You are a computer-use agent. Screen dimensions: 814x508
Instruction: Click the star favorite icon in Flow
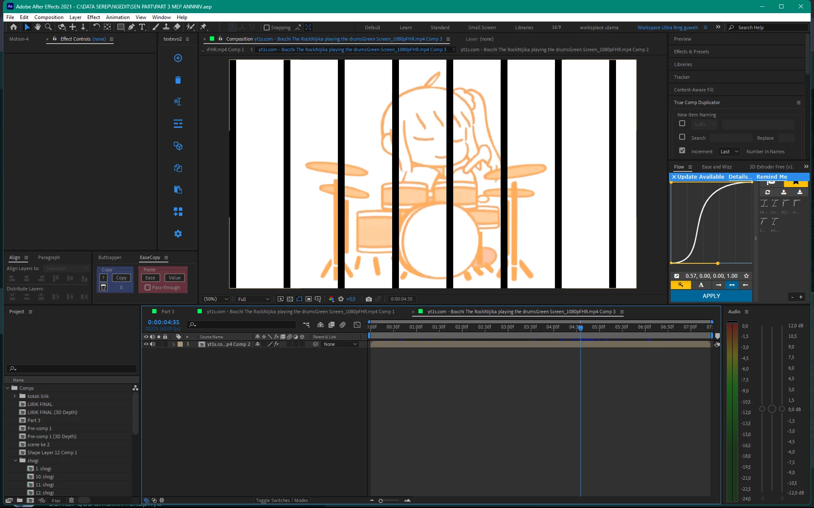[747, 276]
